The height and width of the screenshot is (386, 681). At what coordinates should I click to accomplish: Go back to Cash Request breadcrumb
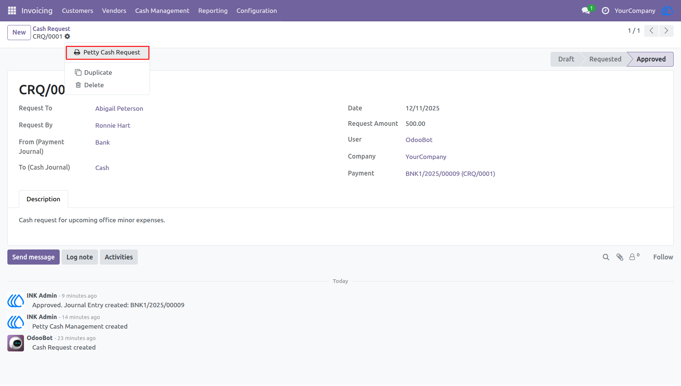51,29
